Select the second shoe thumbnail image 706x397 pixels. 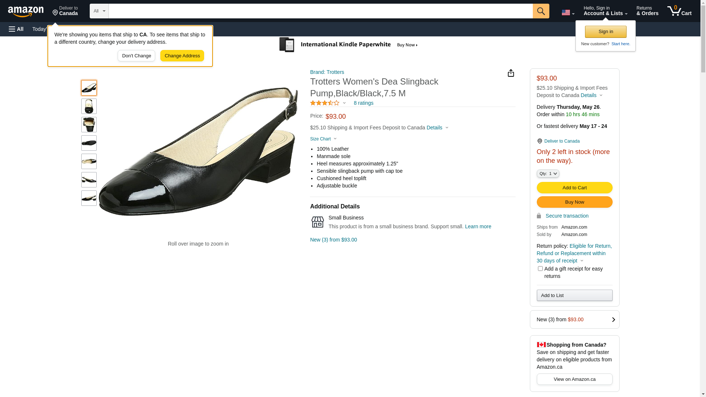(89, 106)
